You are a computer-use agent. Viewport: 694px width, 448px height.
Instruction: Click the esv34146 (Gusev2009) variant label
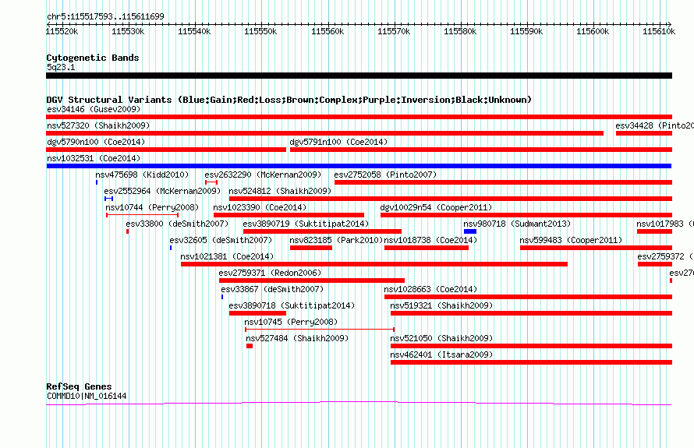pyautogui.click(x=94, y=109)
